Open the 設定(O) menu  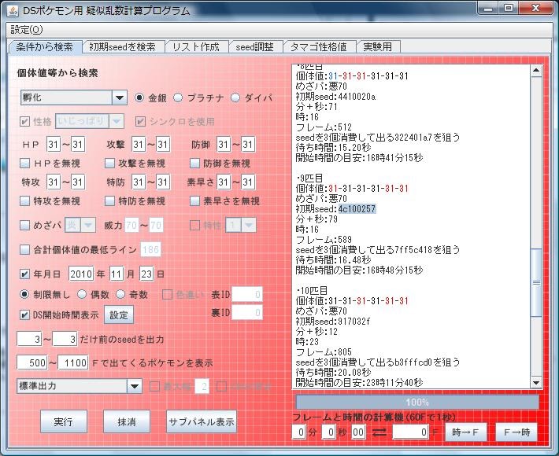(27, 30)
